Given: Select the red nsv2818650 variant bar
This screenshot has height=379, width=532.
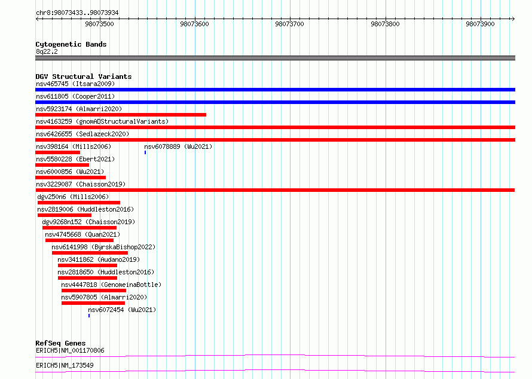Looking at the screenshot, I should 87,278.
